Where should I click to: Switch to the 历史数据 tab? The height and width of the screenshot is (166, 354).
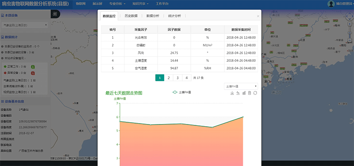131,16
